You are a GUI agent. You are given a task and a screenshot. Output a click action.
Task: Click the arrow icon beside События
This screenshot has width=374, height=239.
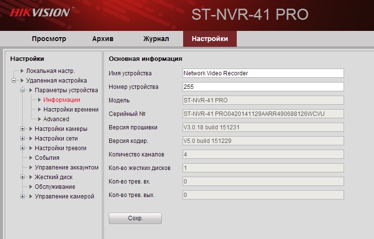tap(30, 158)
